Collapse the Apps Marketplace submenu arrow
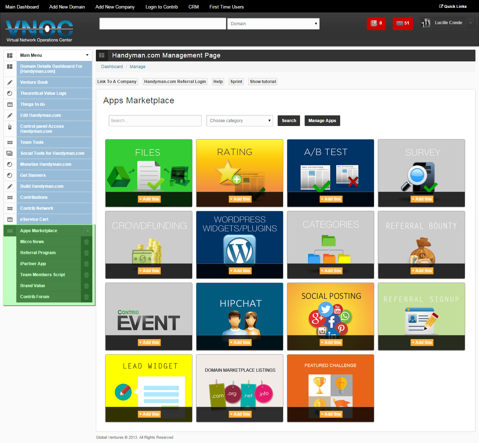Viewport: 479px width, 443px height. click(88, 231)
